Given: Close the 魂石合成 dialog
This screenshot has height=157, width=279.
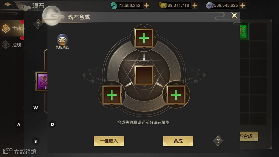Looking at the screenshot, I should [234, 16].
